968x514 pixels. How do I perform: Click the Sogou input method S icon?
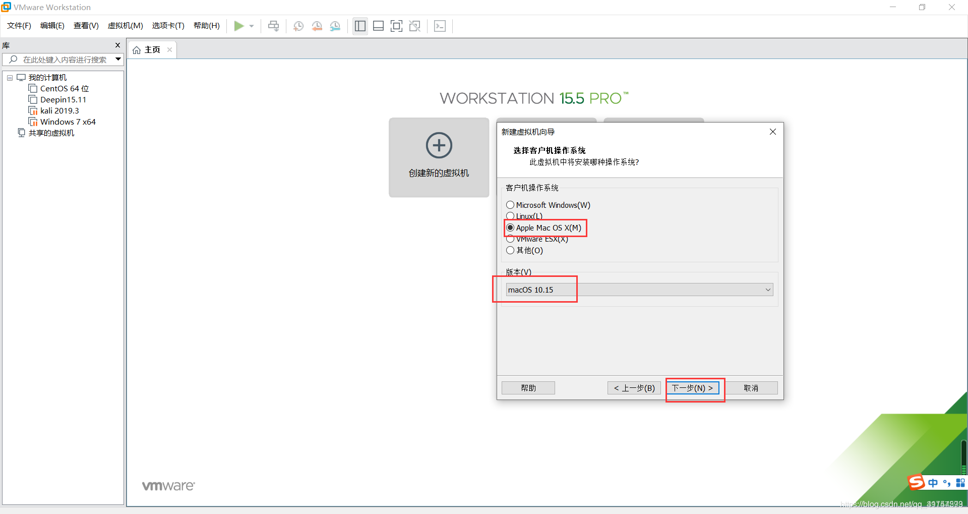916,482
